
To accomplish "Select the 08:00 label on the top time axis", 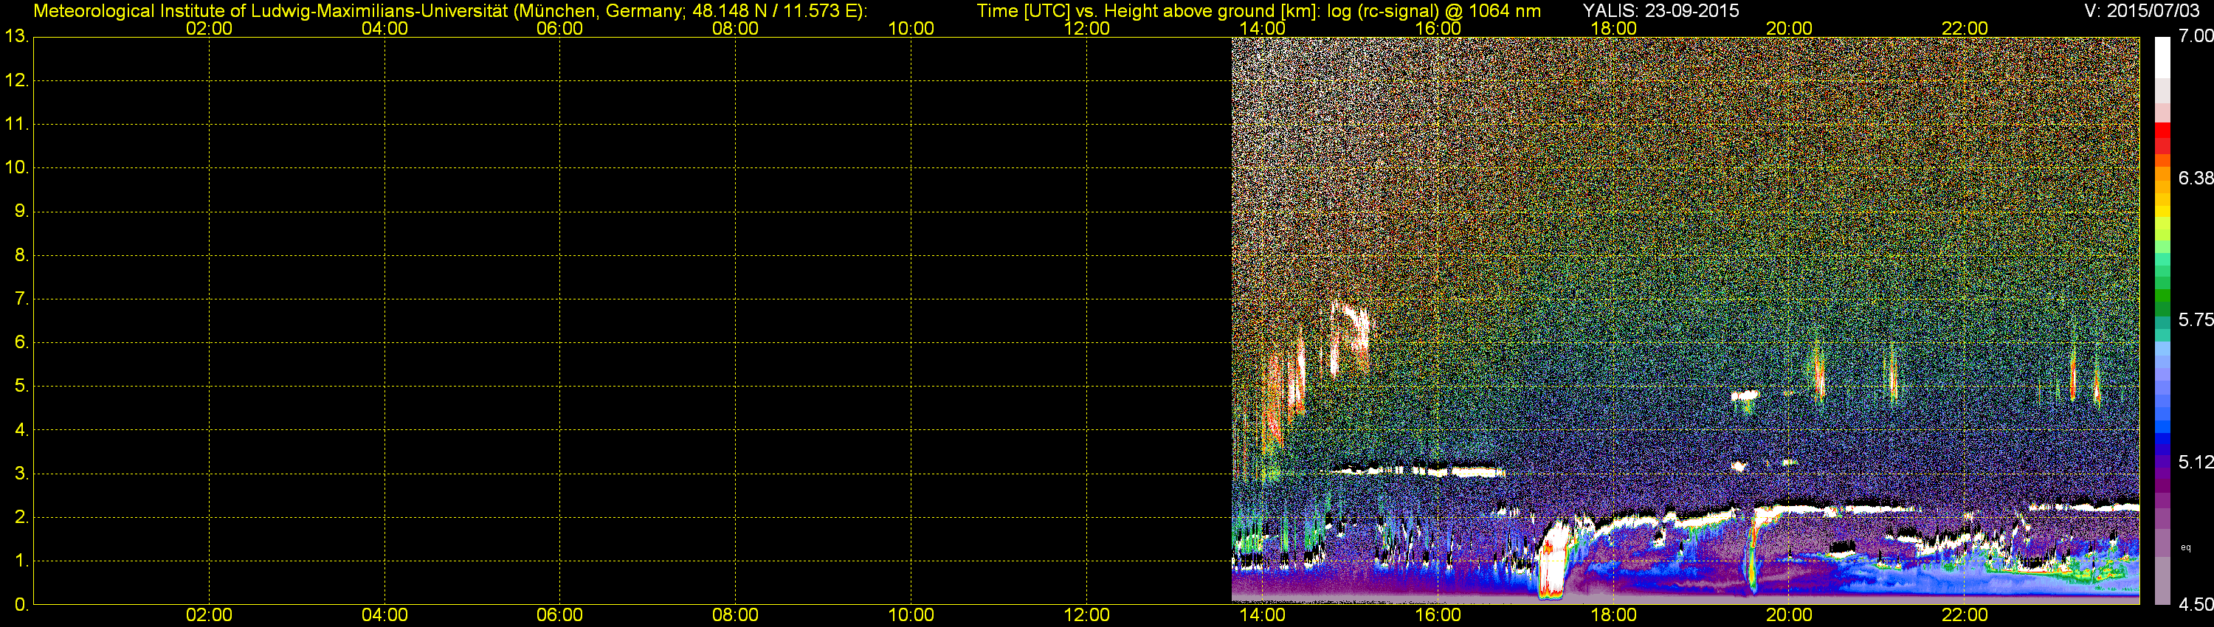I will [x=735, y=28].
